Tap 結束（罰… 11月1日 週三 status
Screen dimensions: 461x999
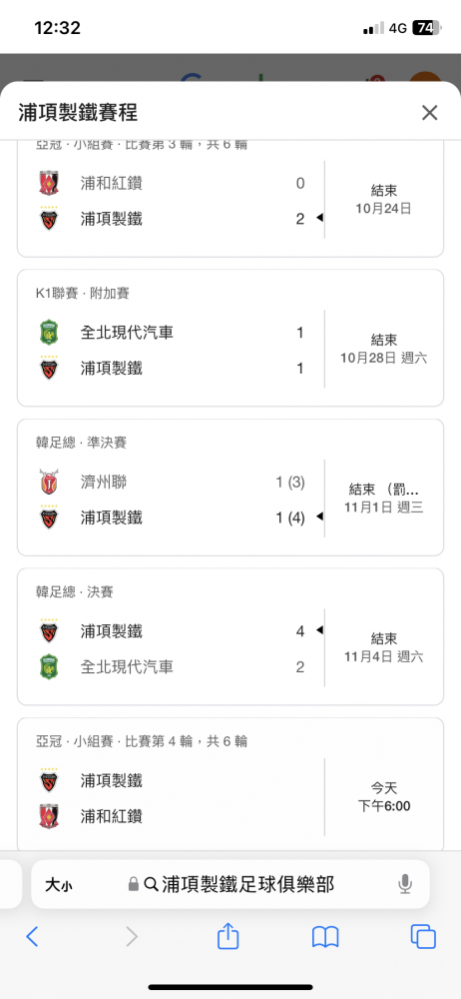click(x=384, y=499)
